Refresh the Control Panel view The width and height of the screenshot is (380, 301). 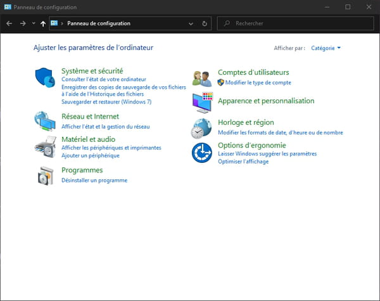click(x=205, y=23)
